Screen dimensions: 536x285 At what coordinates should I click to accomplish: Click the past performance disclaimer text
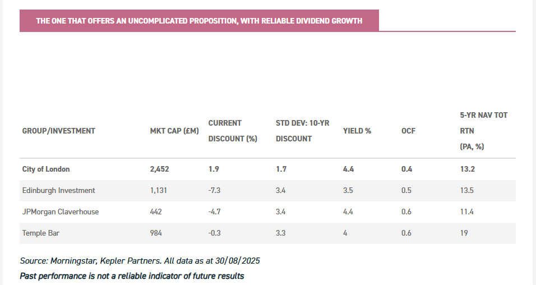pyautogui.click(x=132, y=276)
